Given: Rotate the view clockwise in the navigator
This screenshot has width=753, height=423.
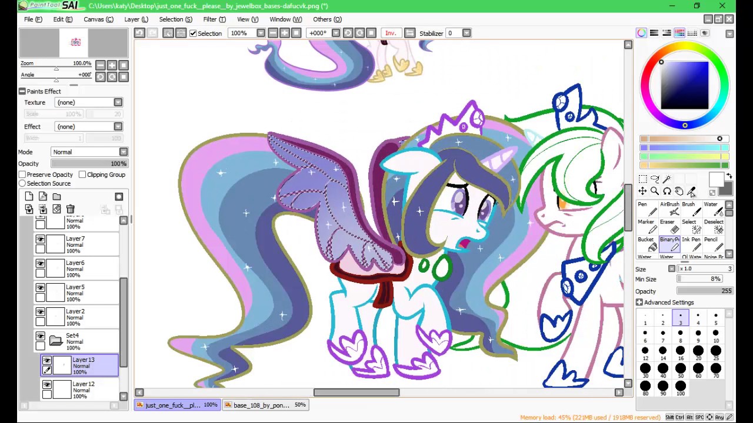Looking at the screenshot, I should [x=112, y=77].
